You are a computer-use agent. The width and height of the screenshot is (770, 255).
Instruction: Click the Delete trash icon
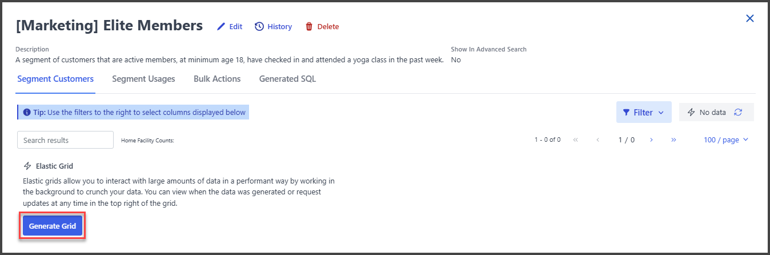click(x=309, y=26)
